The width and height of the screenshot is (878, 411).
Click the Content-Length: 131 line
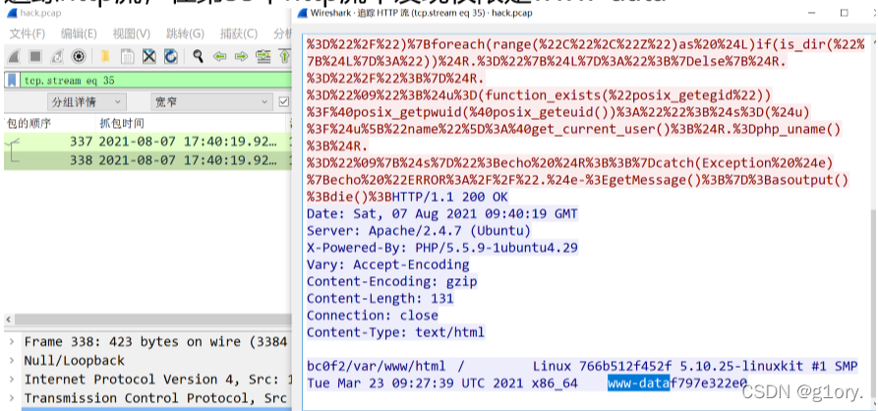[380, 299]
